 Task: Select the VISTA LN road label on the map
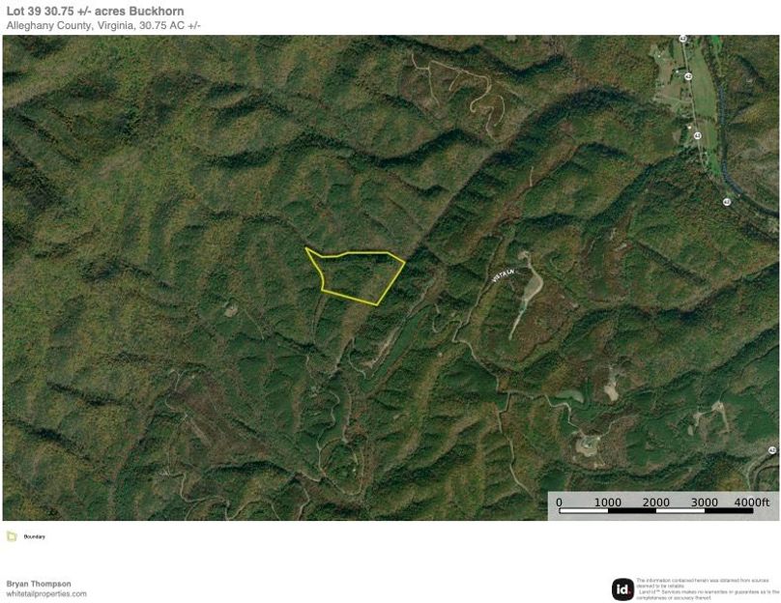click(x=504, y=275)
